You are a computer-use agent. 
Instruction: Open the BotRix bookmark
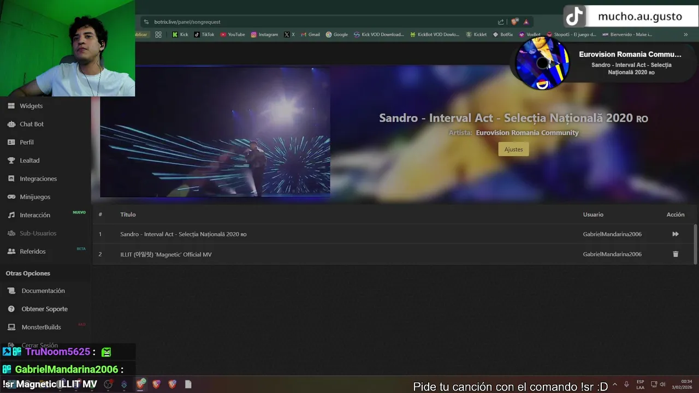(503, 34)
